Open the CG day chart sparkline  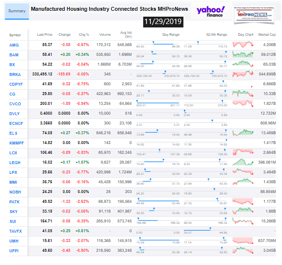click(243, 94)
